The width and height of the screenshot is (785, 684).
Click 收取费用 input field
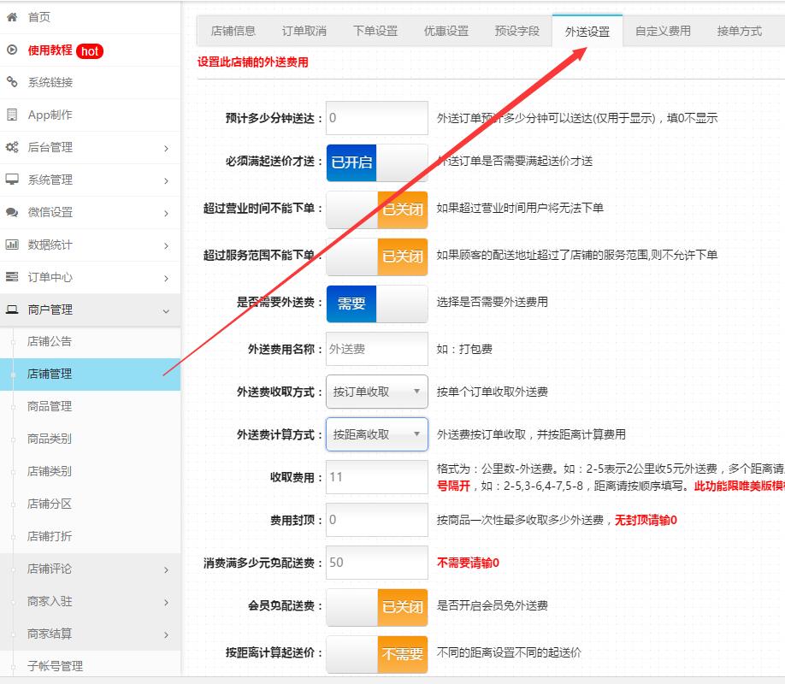(x=377, y=477)
